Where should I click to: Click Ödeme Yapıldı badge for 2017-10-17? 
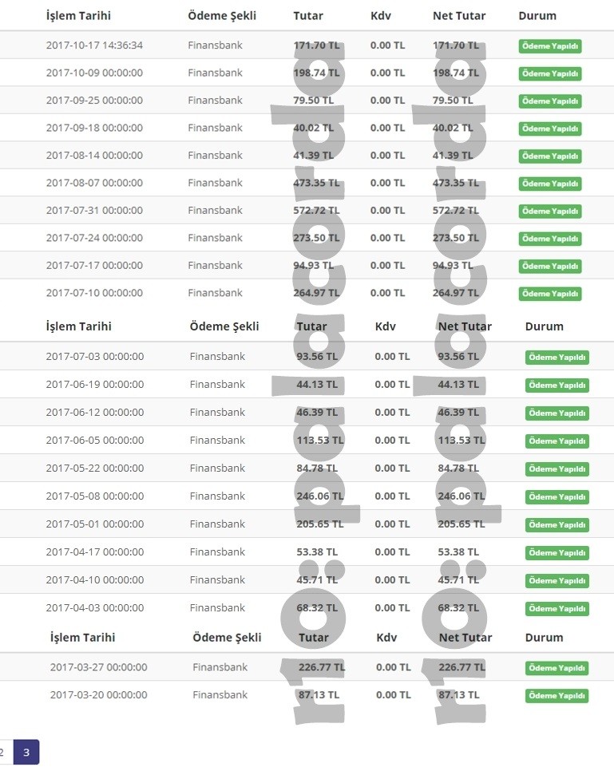(550, 46)
